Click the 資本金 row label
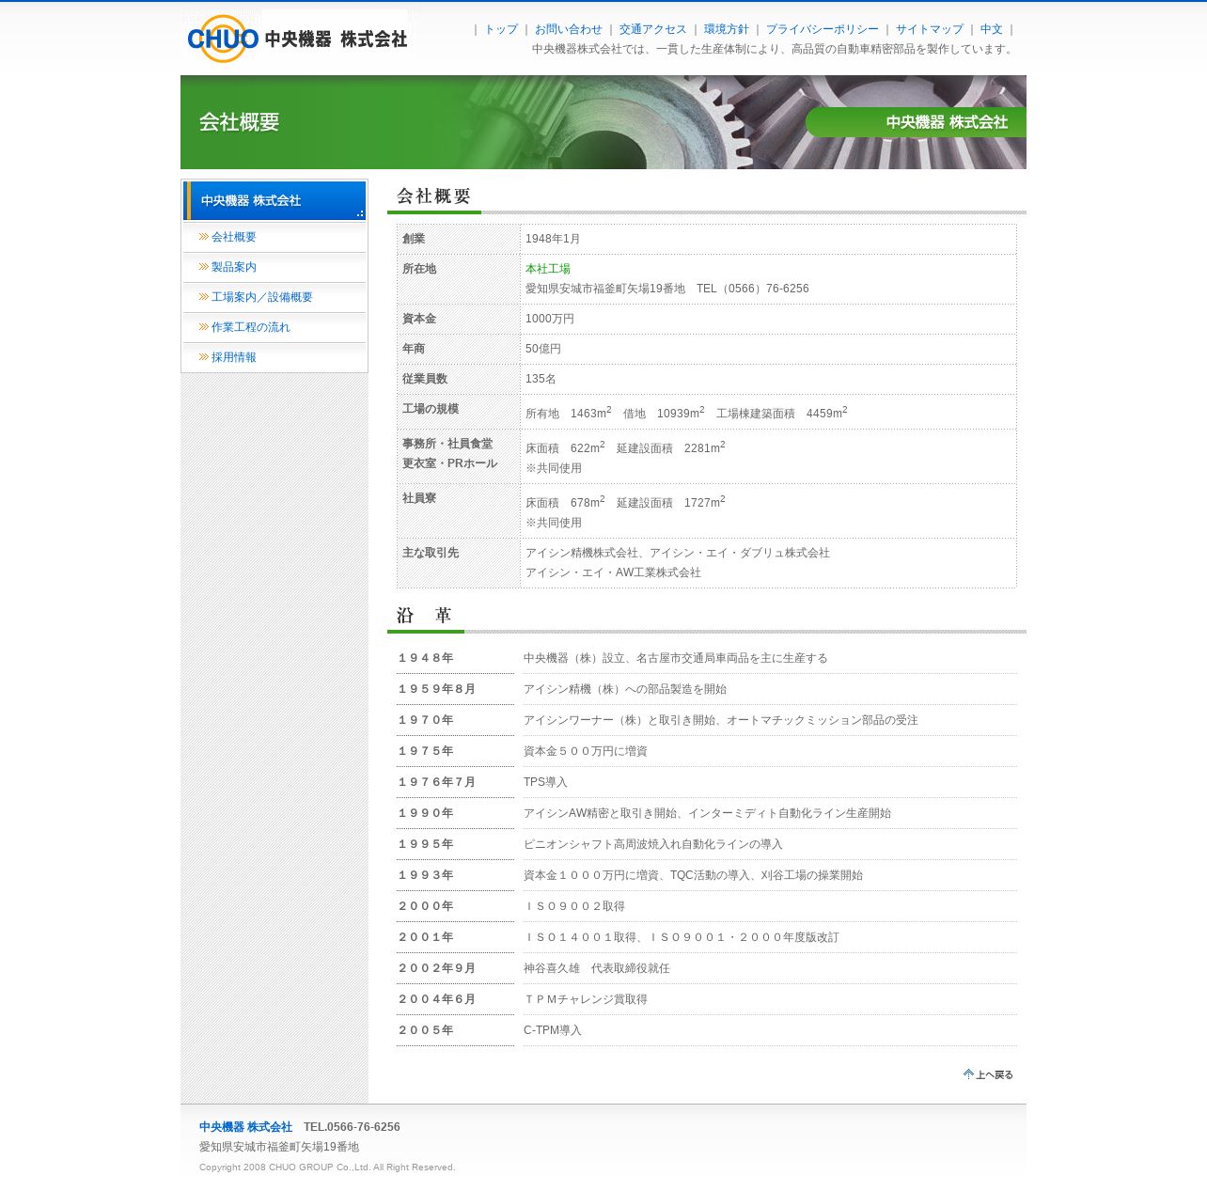 pyautogui.click(x=419, y=319)
